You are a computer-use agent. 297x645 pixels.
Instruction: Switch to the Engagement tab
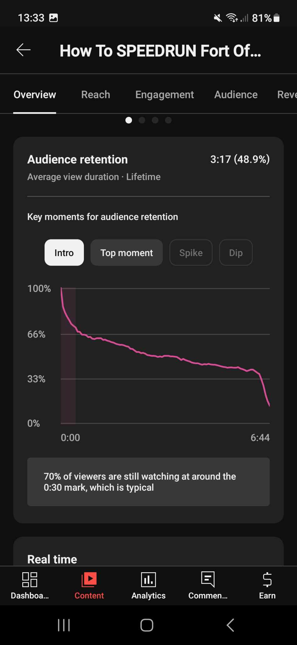(x=164, y=94)
